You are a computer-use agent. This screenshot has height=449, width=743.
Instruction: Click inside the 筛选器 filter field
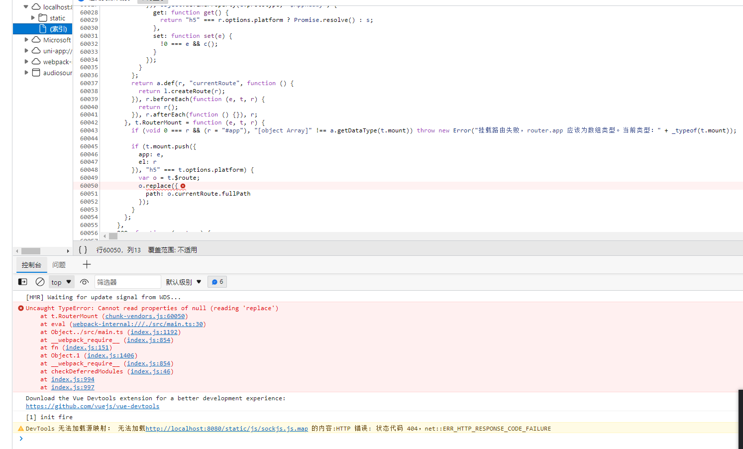(127, 281)
